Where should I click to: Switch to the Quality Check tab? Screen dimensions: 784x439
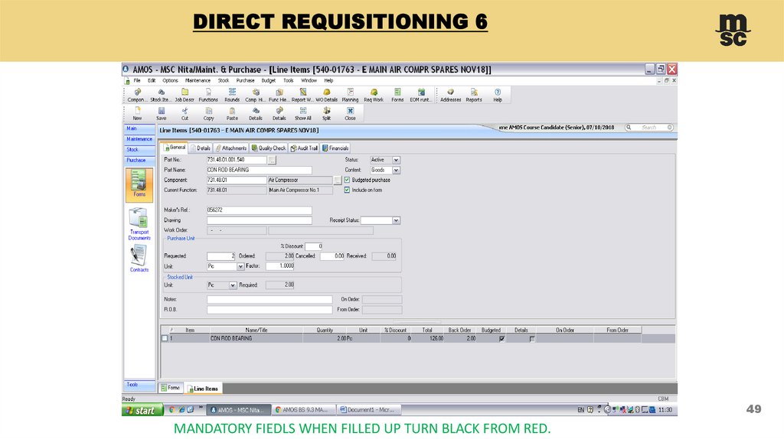point(269,148)
